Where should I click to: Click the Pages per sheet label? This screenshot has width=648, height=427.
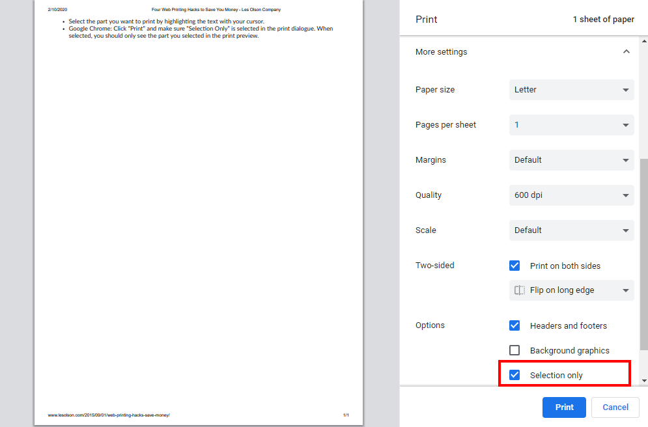point(445,125)
